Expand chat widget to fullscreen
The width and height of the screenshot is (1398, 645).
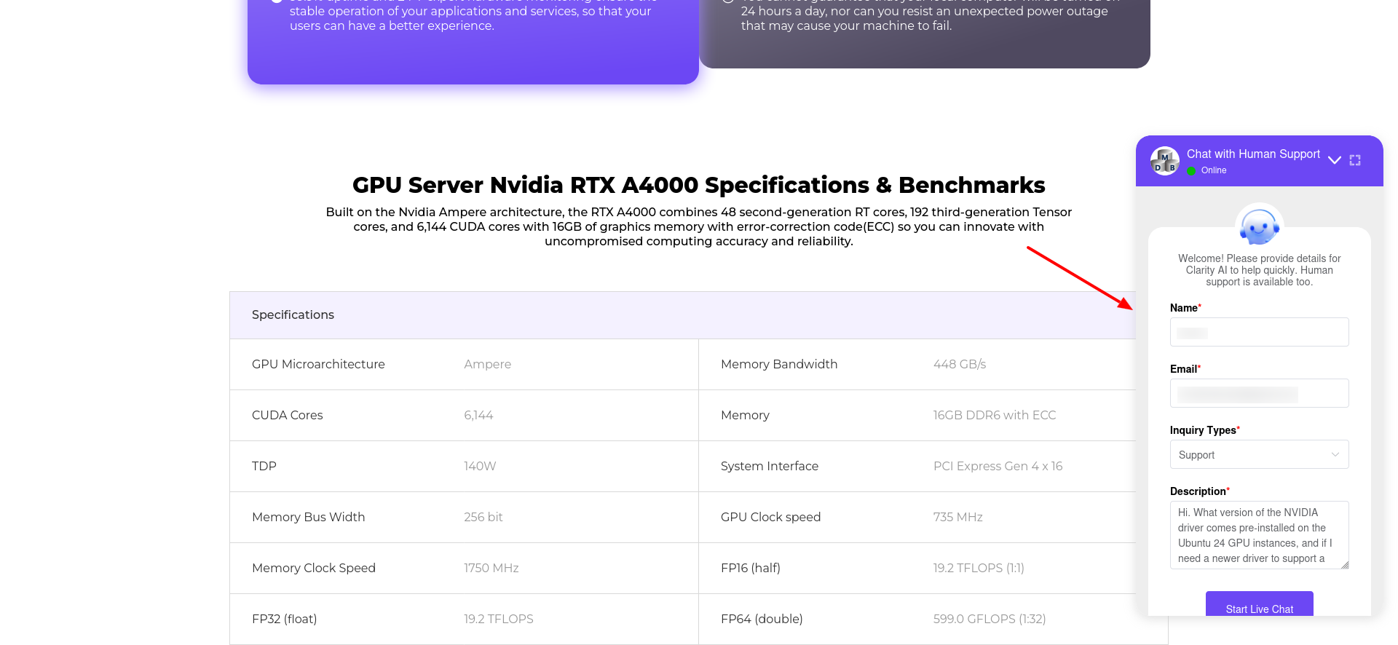(1355, 160)
